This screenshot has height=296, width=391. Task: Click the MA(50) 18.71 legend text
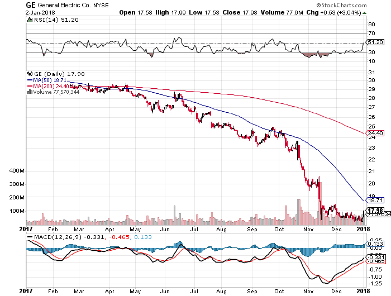click(50, 80)
